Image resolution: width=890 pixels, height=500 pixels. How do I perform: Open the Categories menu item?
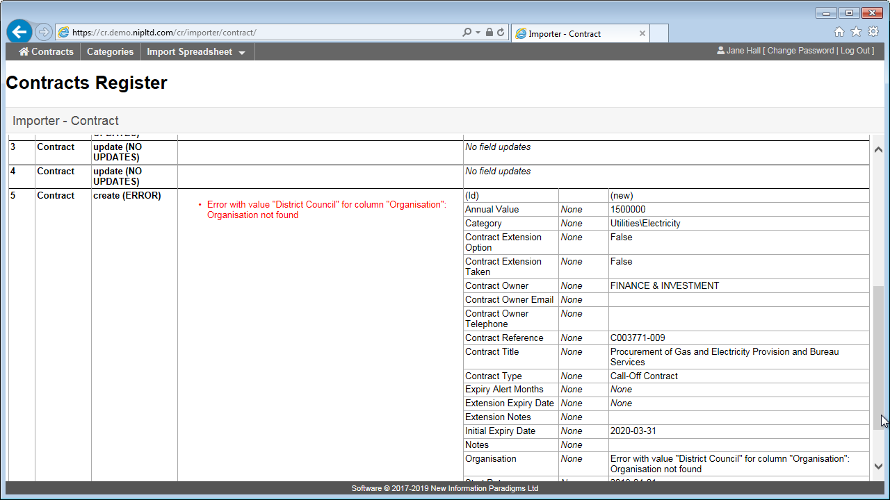tap(110, 52)
